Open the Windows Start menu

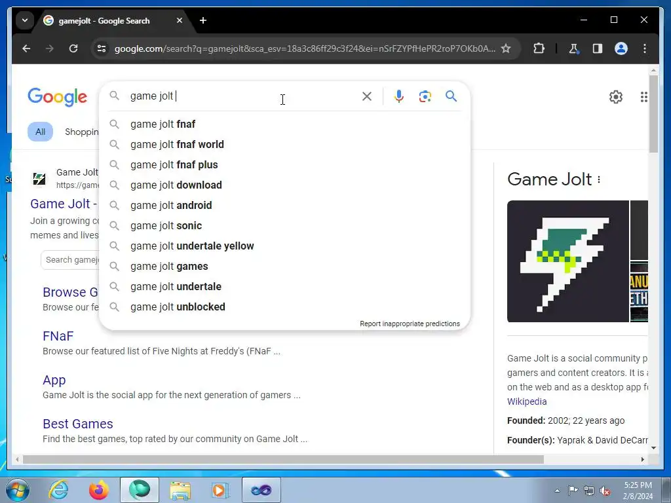18,490
